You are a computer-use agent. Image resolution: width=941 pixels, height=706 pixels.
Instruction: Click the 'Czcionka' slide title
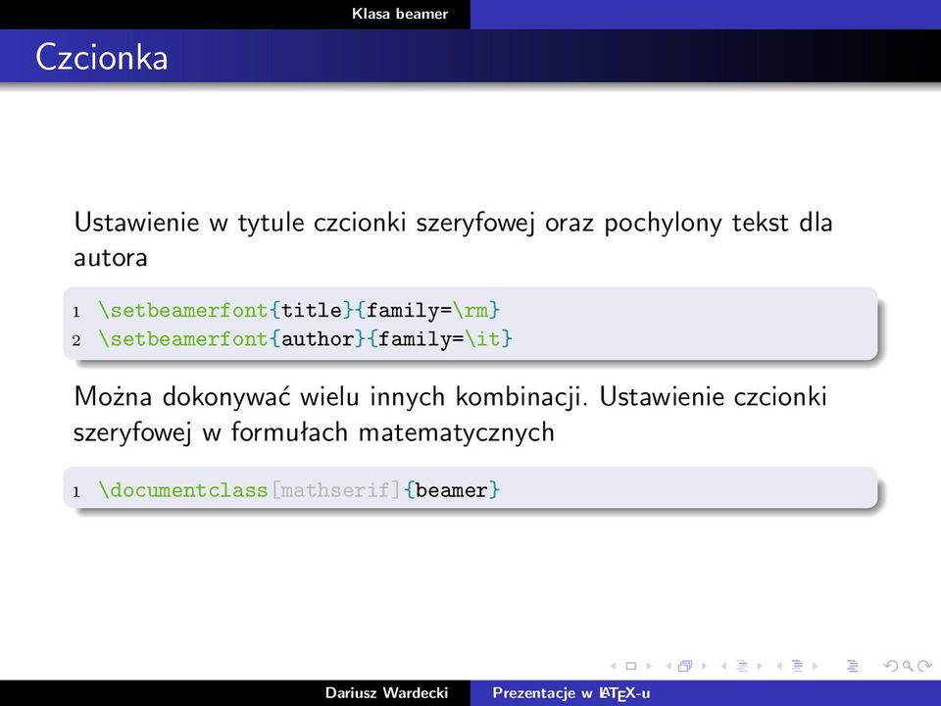pos(101,58)
